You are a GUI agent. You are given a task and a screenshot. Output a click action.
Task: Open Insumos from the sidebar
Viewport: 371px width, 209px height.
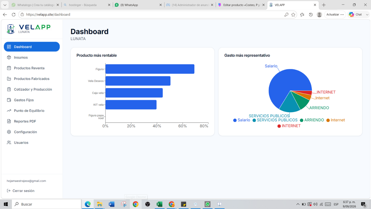coord(32,57)
